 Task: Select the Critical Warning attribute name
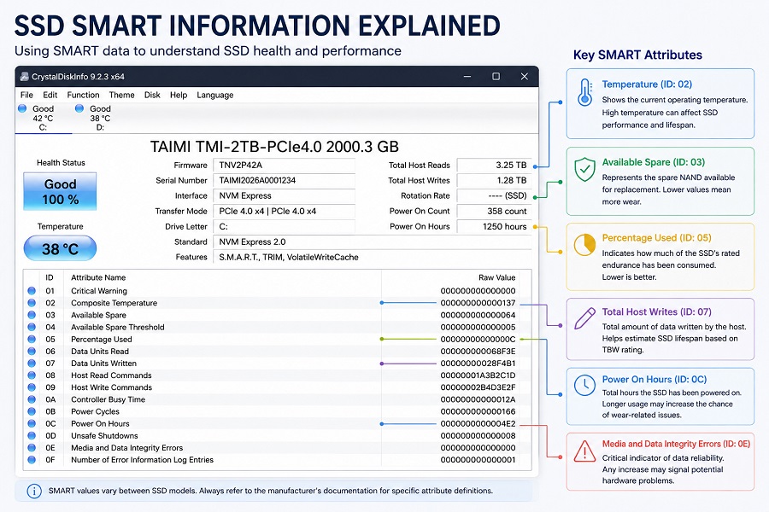[x=99, y=291]
